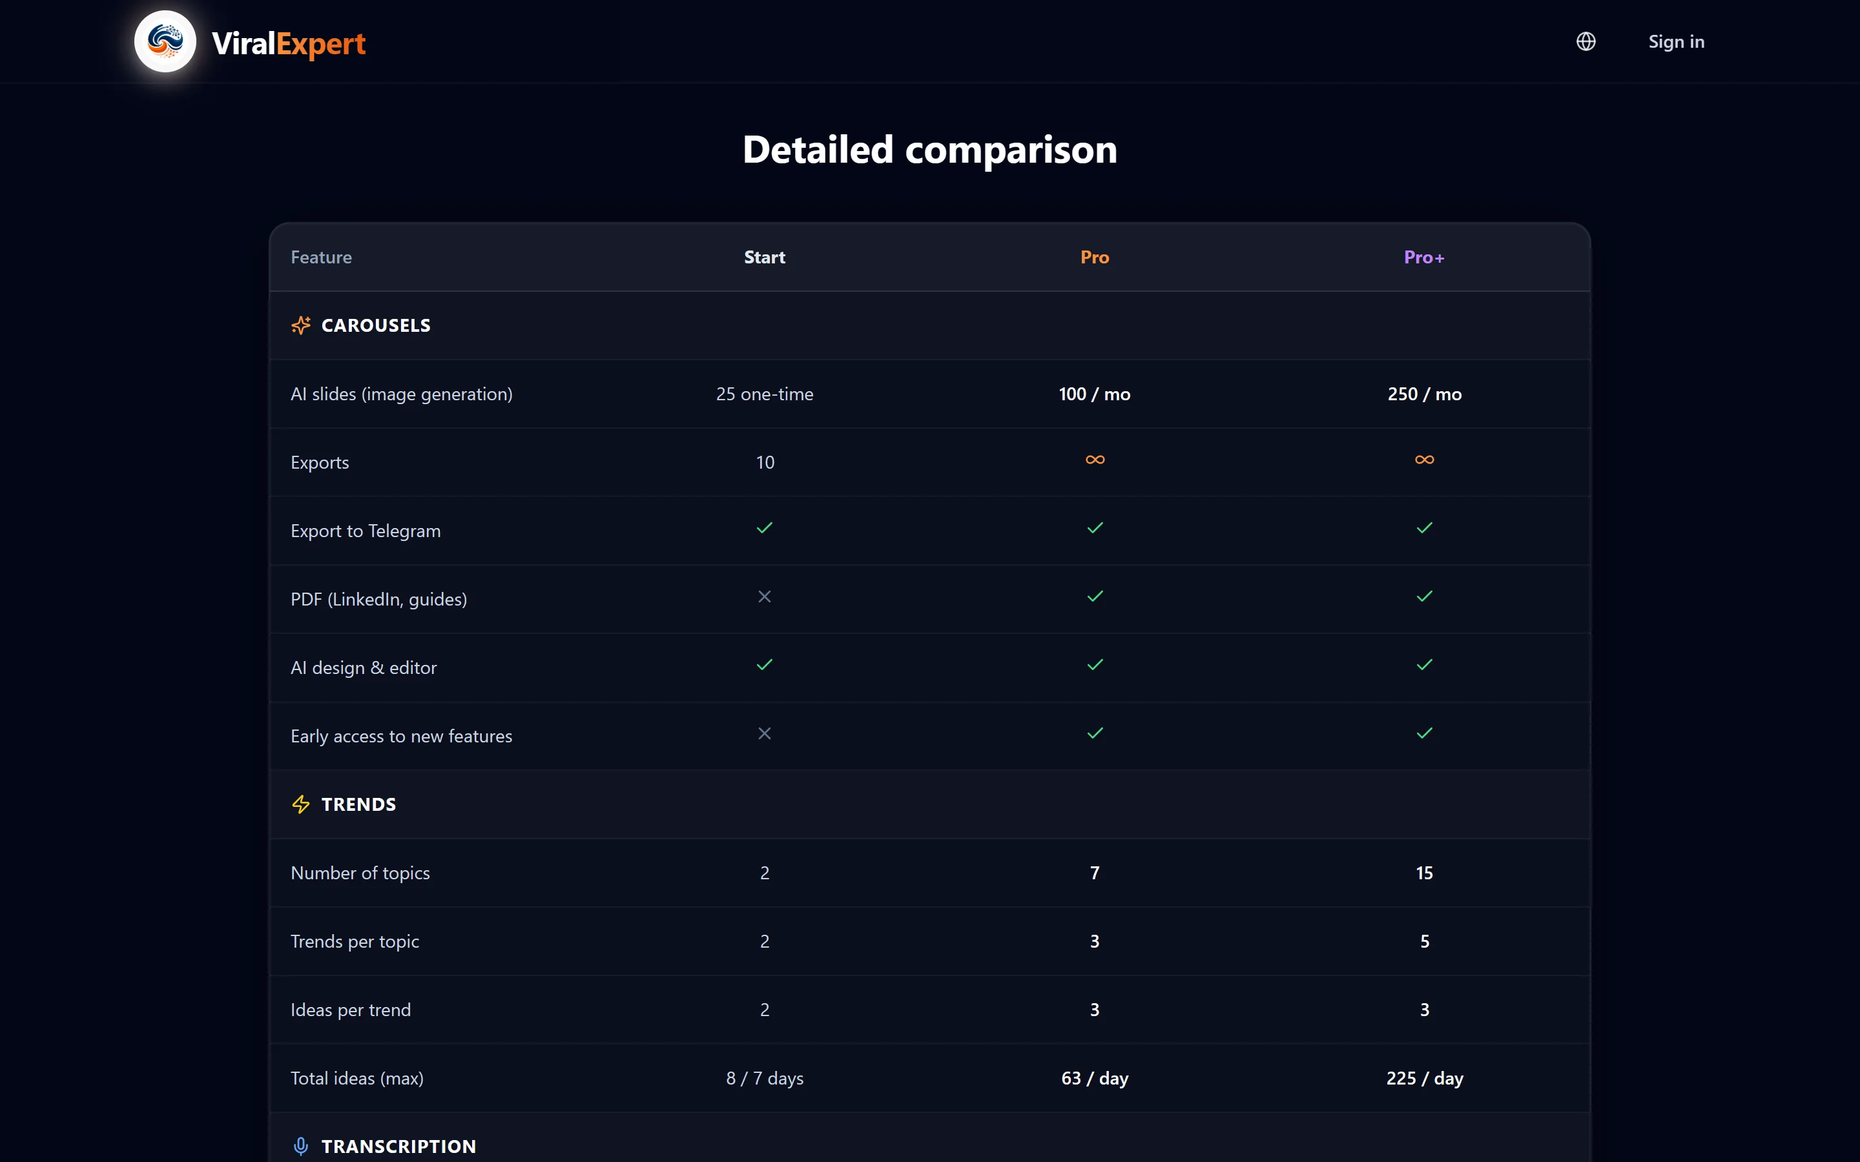The image size is (1860, 1162).
Task: Click the Feature column header
Action: [x=321, y=258]
